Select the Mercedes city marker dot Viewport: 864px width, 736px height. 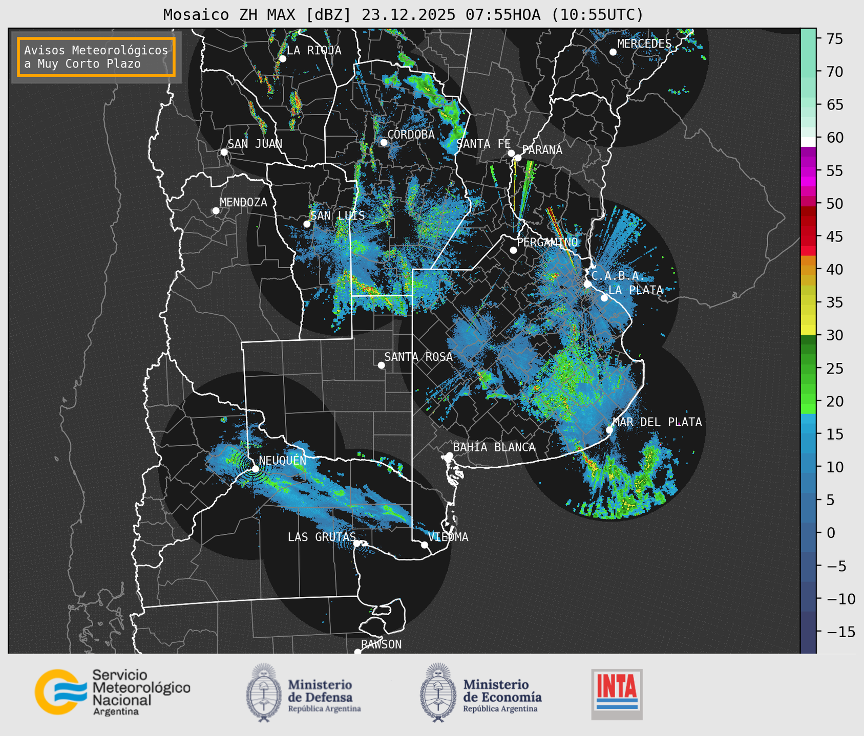tap(613, 52)
